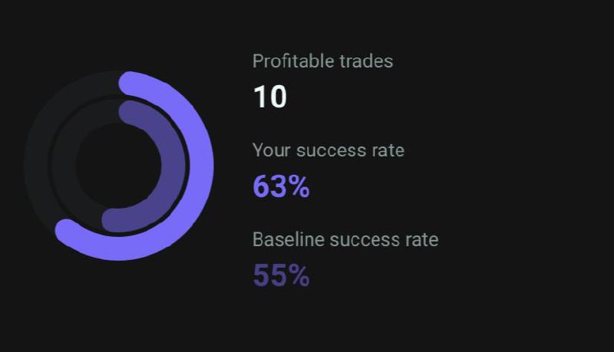Click the unfilled gray part of the inner ring
The height and width of the screenshot is (352, 614).
tap(64, 164)
